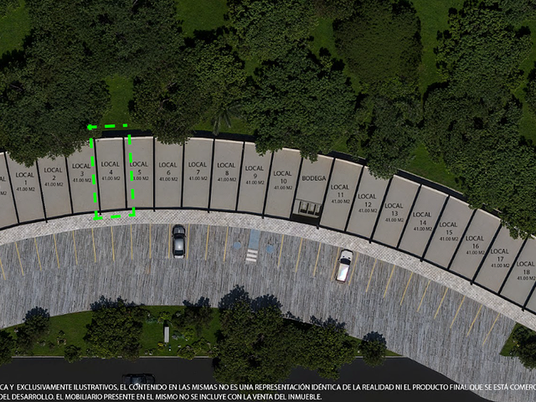Click the dark gray car parked near LOCAL 6

click(178, 241)
